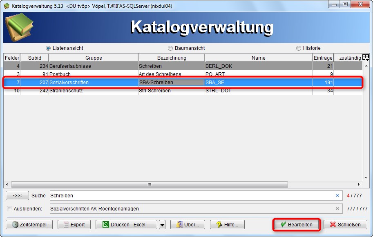Click the Zeitstempel button
Viewport: 373px width, 237px height.
coord(29,225)
